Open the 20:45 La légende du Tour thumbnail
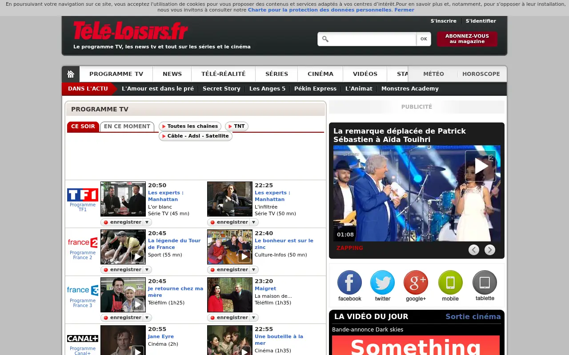This screenshot has height=355, width=569. point(123,247)
